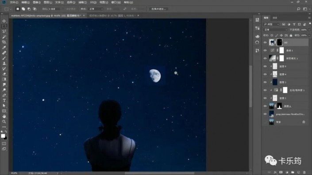Open the 图层 Layer menu
Viewport: 312px width, 175px height.
coord(48,2)
